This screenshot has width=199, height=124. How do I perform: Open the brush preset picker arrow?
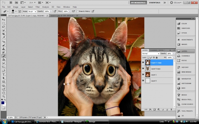point(16,11)
